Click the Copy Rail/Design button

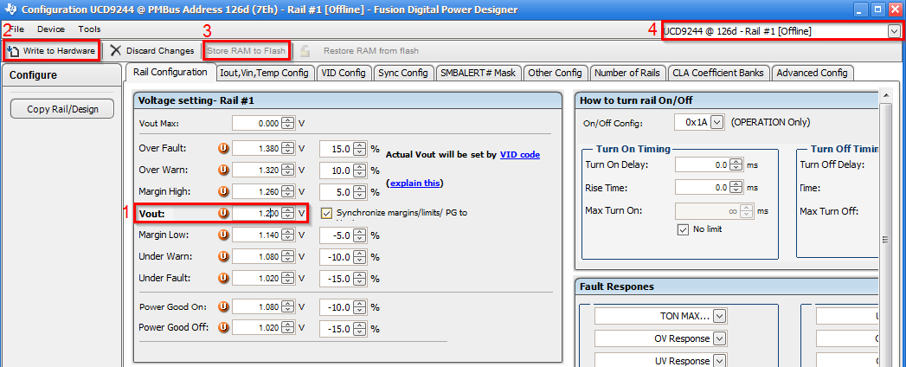point(62,109)
